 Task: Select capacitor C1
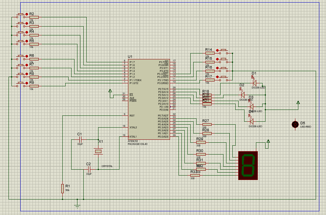point(81,139)
